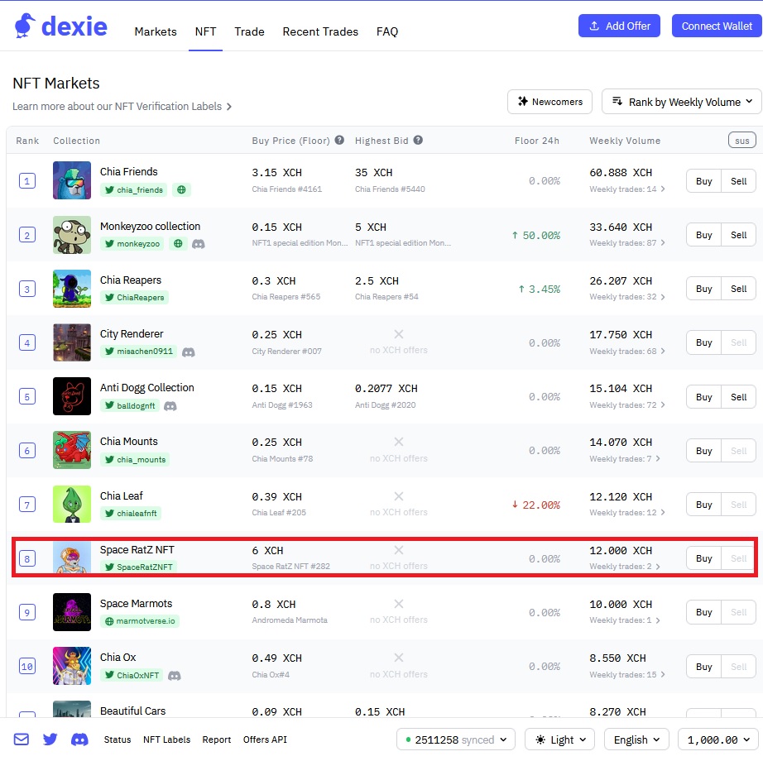The image size is (763, 761).
Task: Open Rank by Weekly Volume dropdown
Action: pyautogui.click(x=681, y=102)
